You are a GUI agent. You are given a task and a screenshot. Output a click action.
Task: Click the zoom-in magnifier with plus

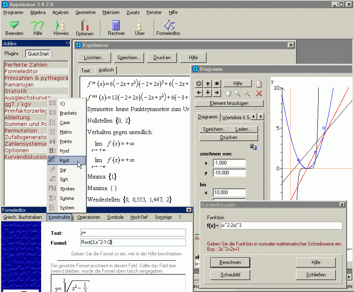[247, 93]
